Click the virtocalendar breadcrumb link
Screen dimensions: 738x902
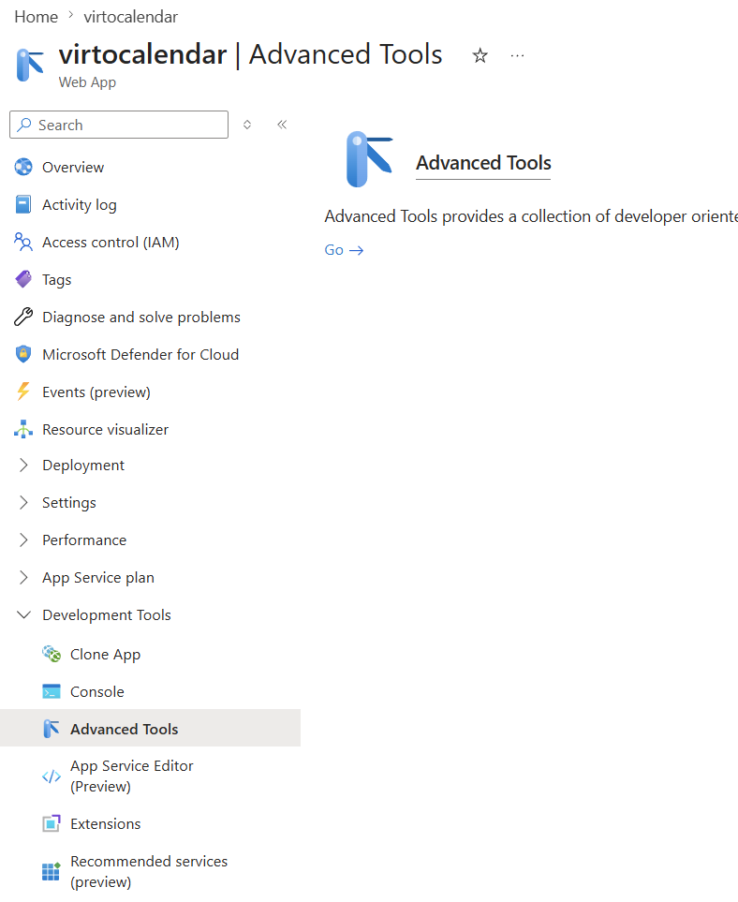[130, 17]
